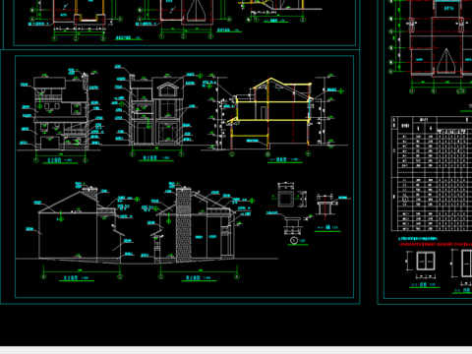Select triangular roof symbol in right floor plan
The image size is (472, 354).
(446, 61)
